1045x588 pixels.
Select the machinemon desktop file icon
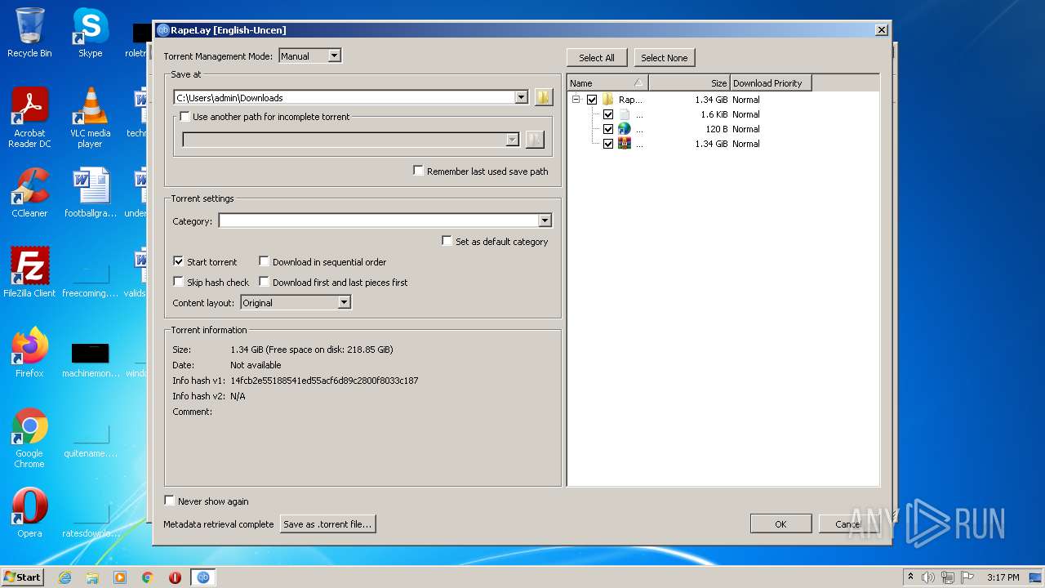coord(90,360)
